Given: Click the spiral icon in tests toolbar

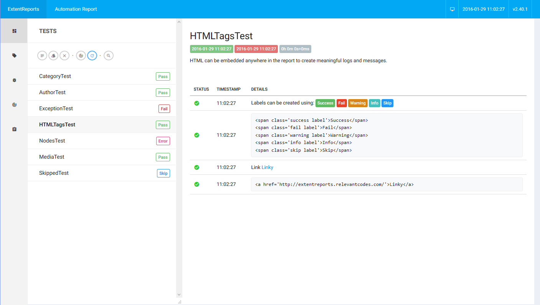Looking at the screenshot, I should point(81,56).
